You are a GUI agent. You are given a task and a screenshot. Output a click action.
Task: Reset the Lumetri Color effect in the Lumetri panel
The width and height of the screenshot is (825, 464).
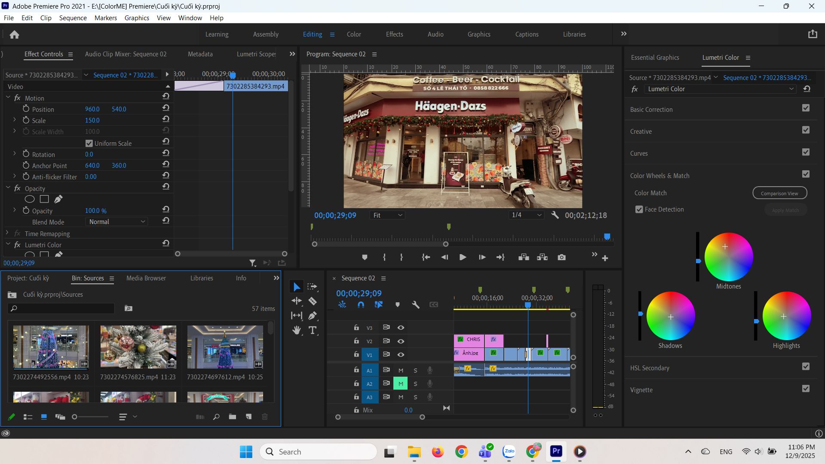[807, 89]
